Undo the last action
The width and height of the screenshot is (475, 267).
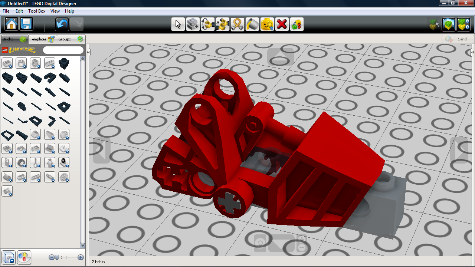(62, 24)
